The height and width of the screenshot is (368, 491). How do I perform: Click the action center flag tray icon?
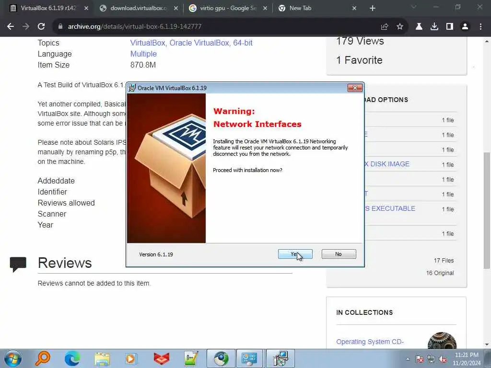click(x=420, y=359)
